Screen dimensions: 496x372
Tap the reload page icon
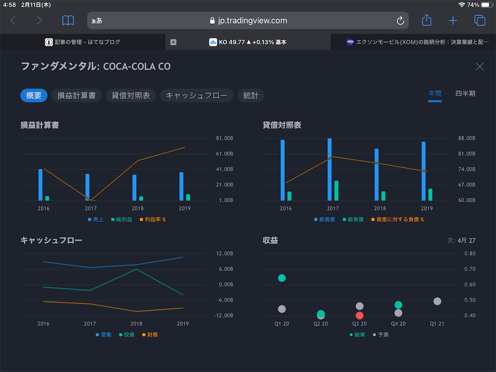click(400, 20)
